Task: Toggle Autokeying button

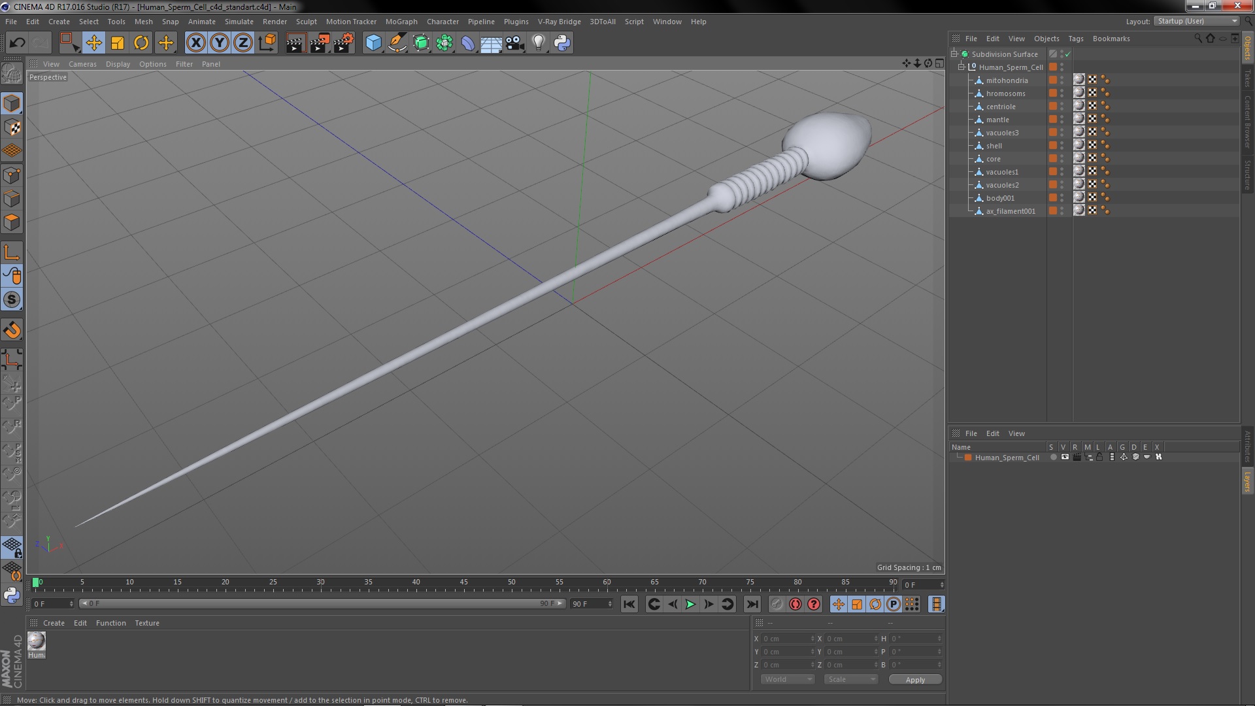Action: tap(795, 605)
